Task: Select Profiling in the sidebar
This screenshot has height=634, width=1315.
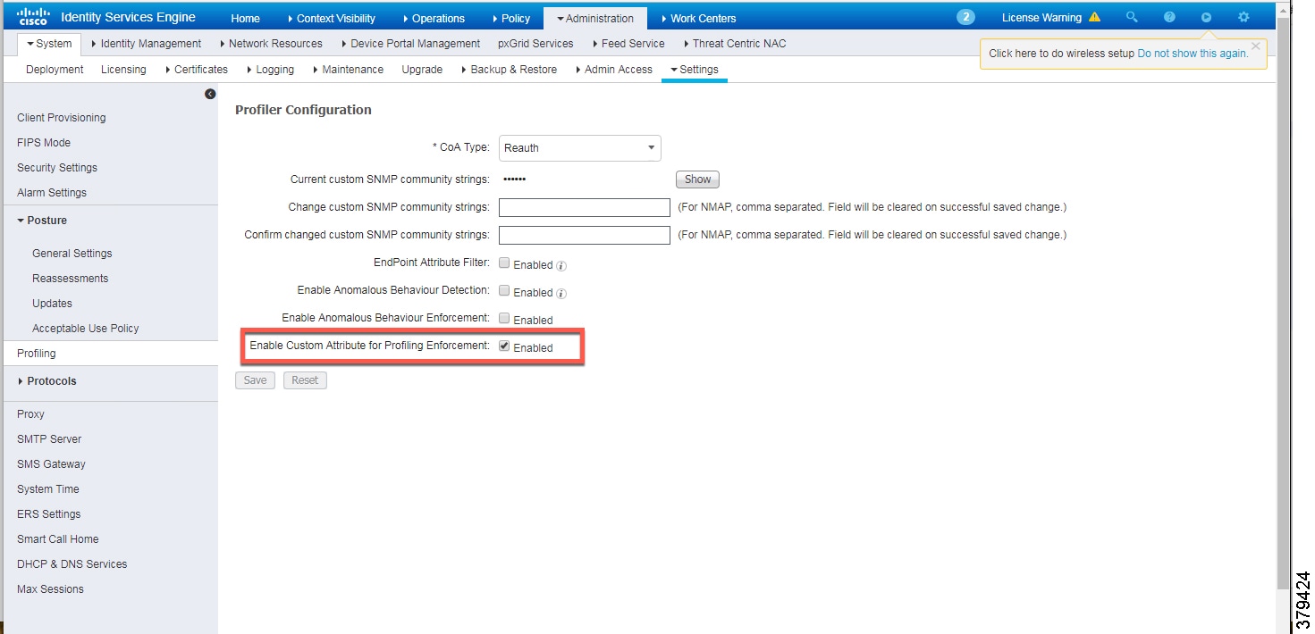Action: click(x=109, y=354)
